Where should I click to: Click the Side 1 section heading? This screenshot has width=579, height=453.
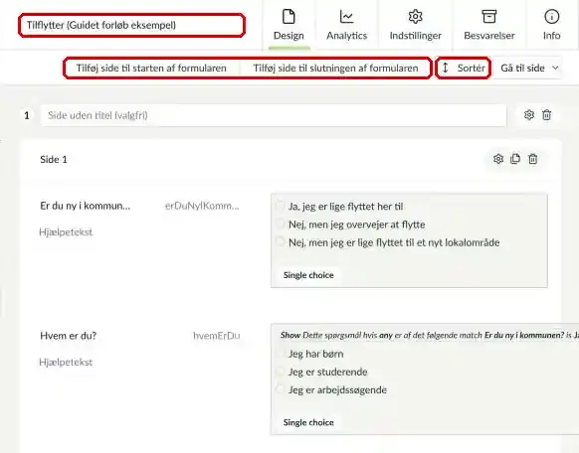[x=54, y=159]
